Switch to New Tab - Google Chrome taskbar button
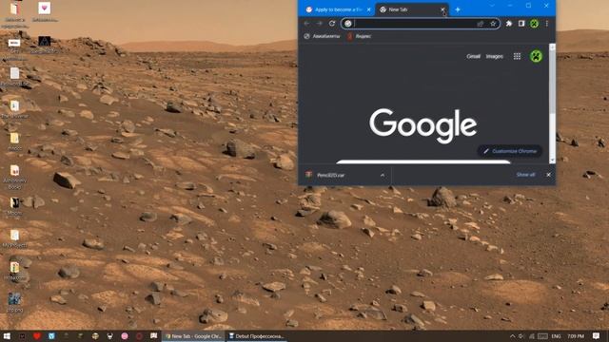 click(x=193, y=336)
